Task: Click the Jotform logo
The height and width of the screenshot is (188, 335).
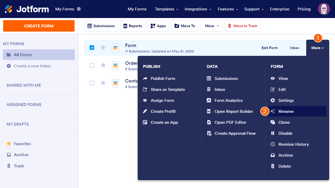Action: tap(27, 9)
